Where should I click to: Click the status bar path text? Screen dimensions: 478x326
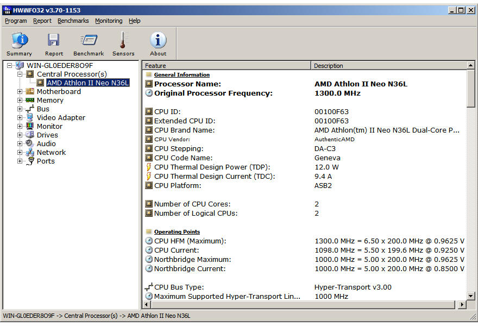click(x=97, y=316)
